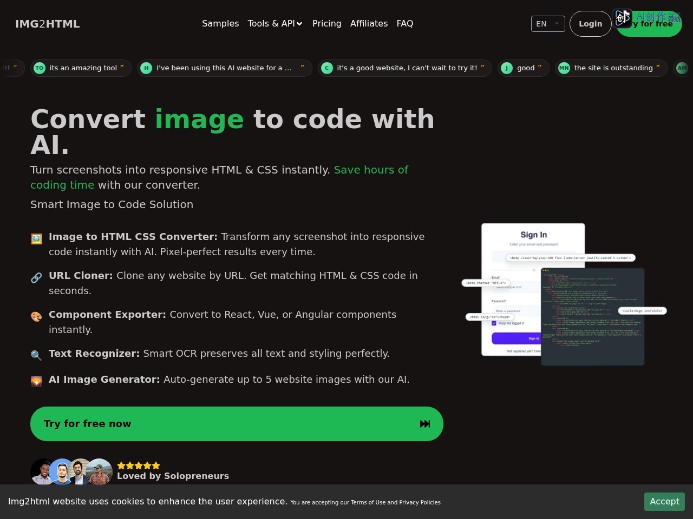This screenshot has height=519, width=693.
Task: Open the Samples page
Action: [x=220, y=24]
